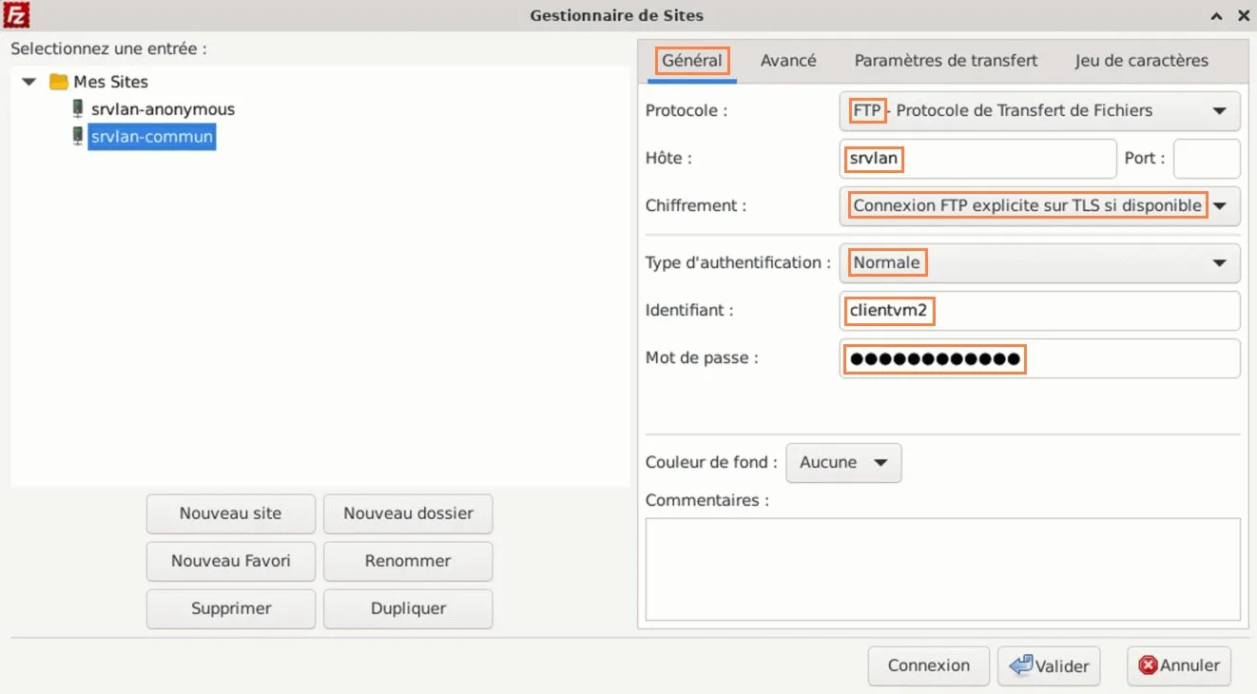Viewport: 1257px width, 694px height.
Task: Open the Jeu de caractères tab
Action: (x=1142, y=61)
